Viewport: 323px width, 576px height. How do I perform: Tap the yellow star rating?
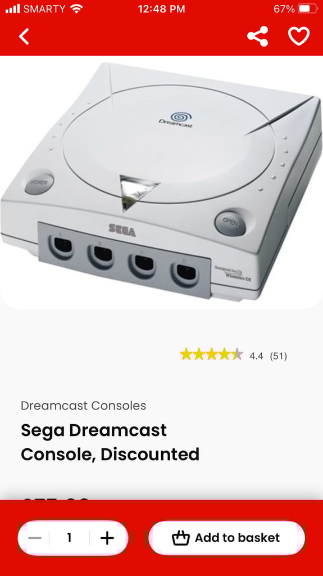(x=211, y=354)
